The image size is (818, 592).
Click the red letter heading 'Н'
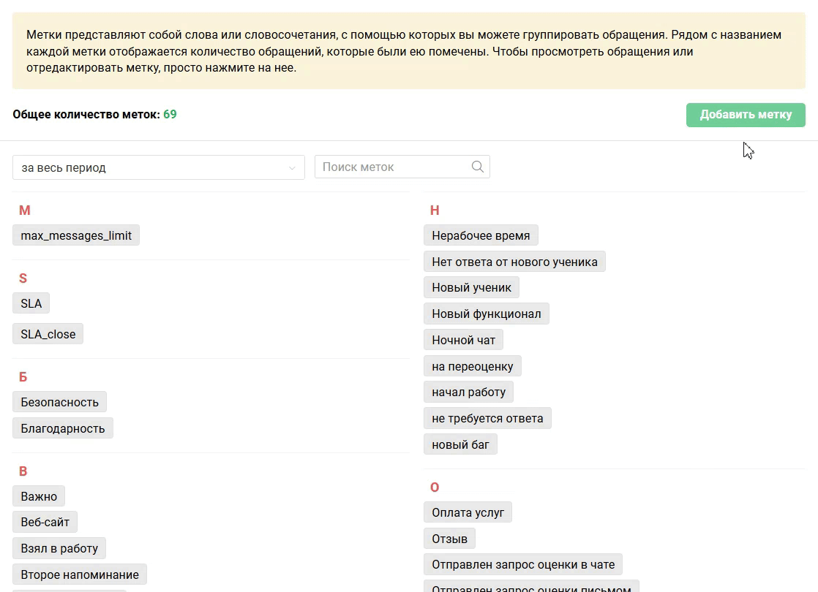click(x=435, y=210)
